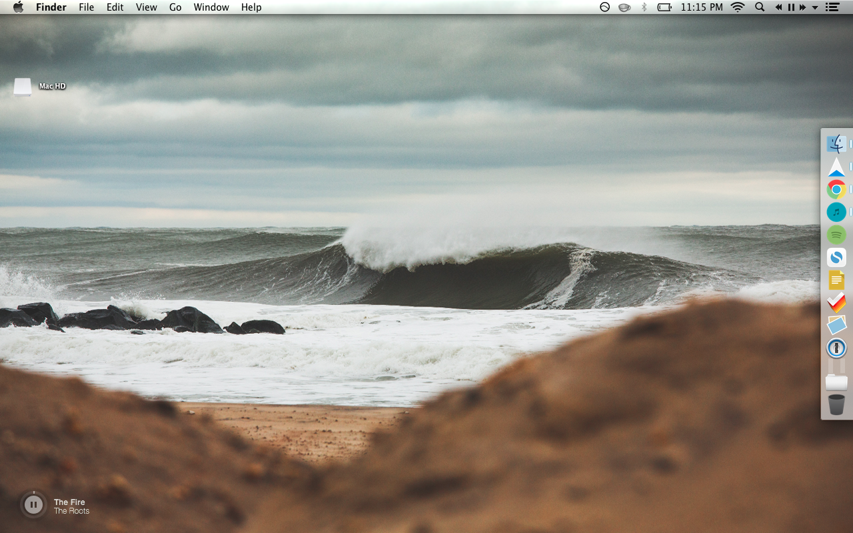Open the Window menu
Image resolution: width=853 pixels, height=533 pixels.
point(211,7)
